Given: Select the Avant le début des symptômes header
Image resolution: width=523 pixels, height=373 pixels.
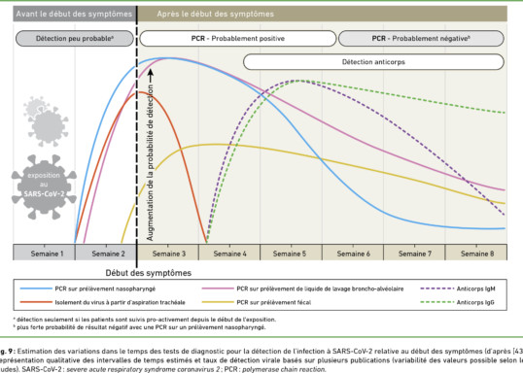Looking at the screenshot, I should (x=75, y=14).
